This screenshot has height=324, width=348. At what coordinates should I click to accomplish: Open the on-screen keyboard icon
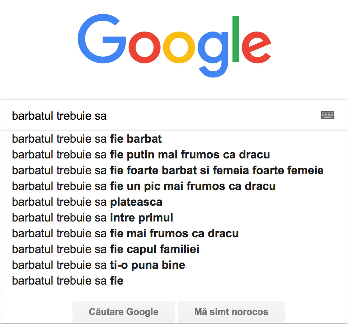click(x=327, y=115)
